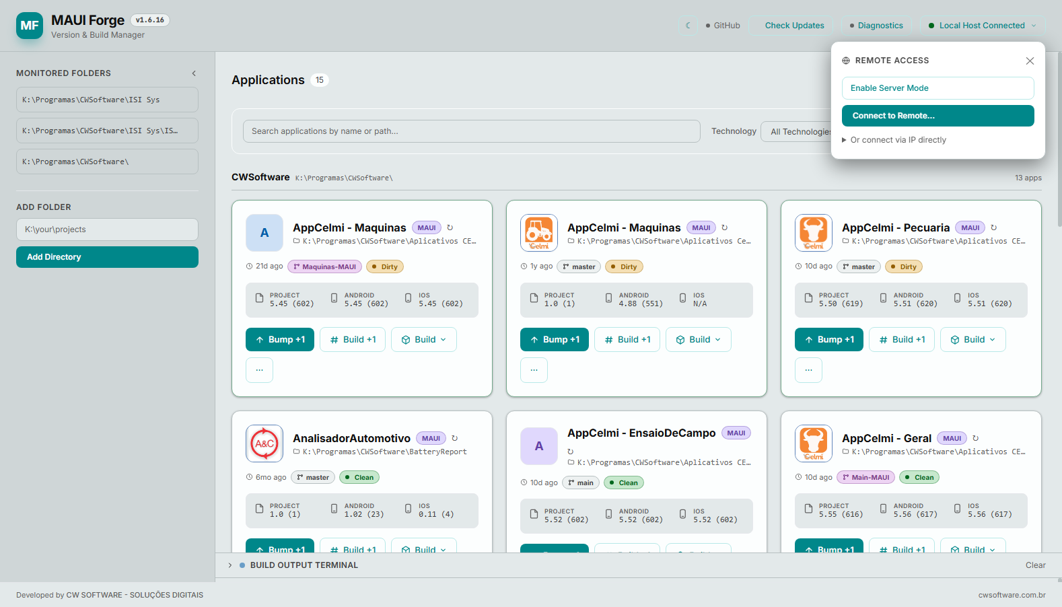Expand 'Or connect via IP directly'
Screen dimensions: 1062x607
894,140
